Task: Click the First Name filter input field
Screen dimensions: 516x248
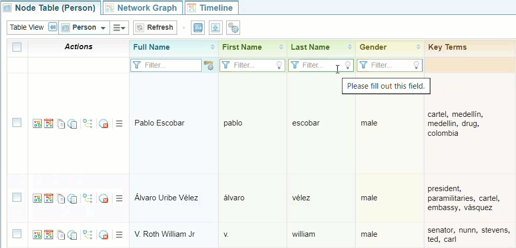Action: pyautogui.click(x=253, y=65)
